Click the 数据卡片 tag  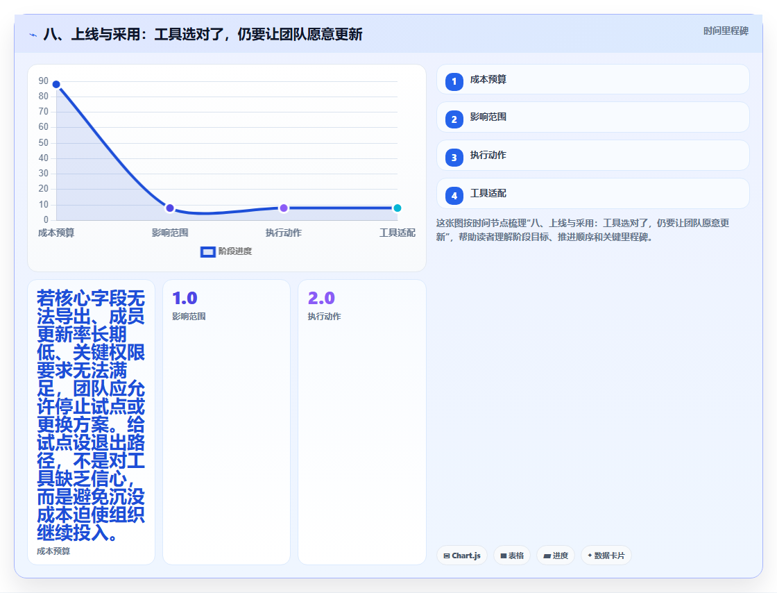coord(606,556)
